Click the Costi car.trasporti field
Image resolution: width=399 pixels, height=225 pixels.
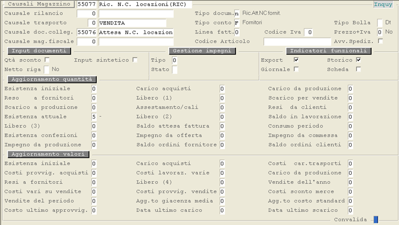click(351, 163)
